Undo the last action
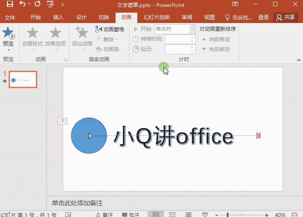The height and width of the screenshot is (217, 303). pyautogui.click(x=22, y=3)
